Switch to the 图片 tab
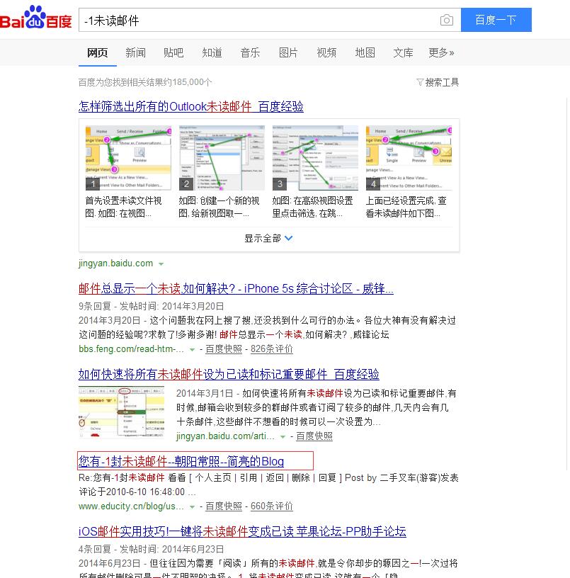The height and width of the screenshot is (578, 570). [288, 52]
